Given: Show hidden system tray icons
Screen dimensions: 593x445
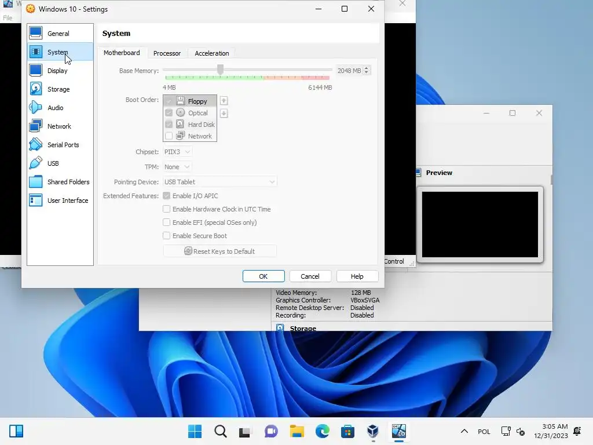Looking at the screenshot, I should pyautogui.click(x=464, y=431).
